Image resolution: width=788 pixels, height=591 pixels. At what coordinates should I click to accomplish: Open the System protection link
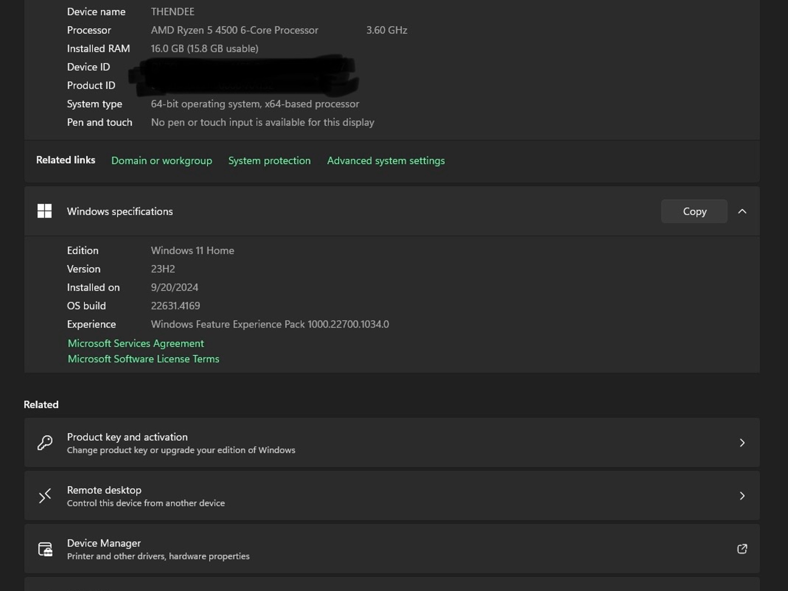click(x=269, y=160)
